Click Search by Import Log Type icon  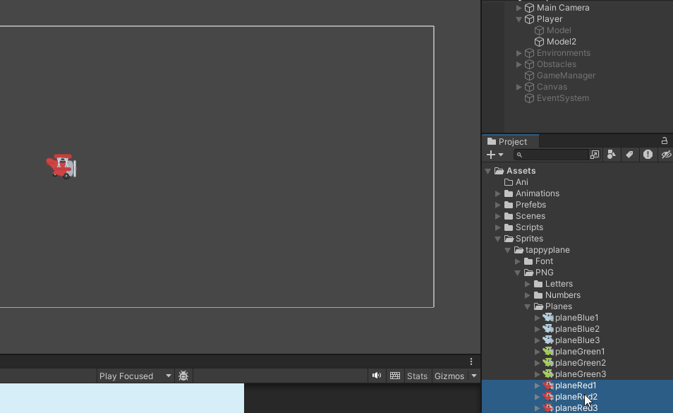[x=648, y=155]
